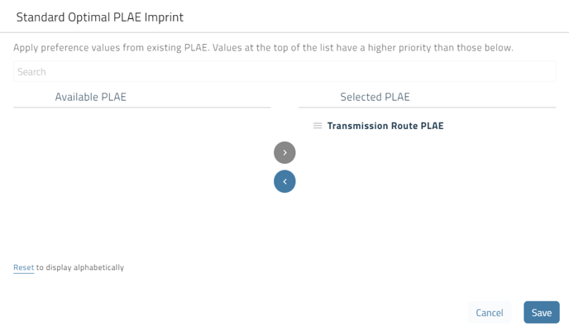Place cursor in the Search PLAE box
The image size is (569, 327).
(284, 71)
